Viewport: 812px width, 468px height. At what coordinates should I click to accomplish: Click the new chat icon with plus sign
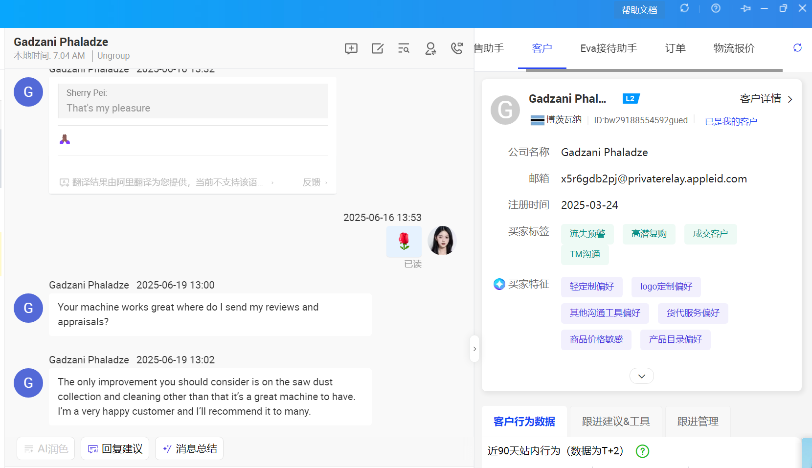pos(351,48)
